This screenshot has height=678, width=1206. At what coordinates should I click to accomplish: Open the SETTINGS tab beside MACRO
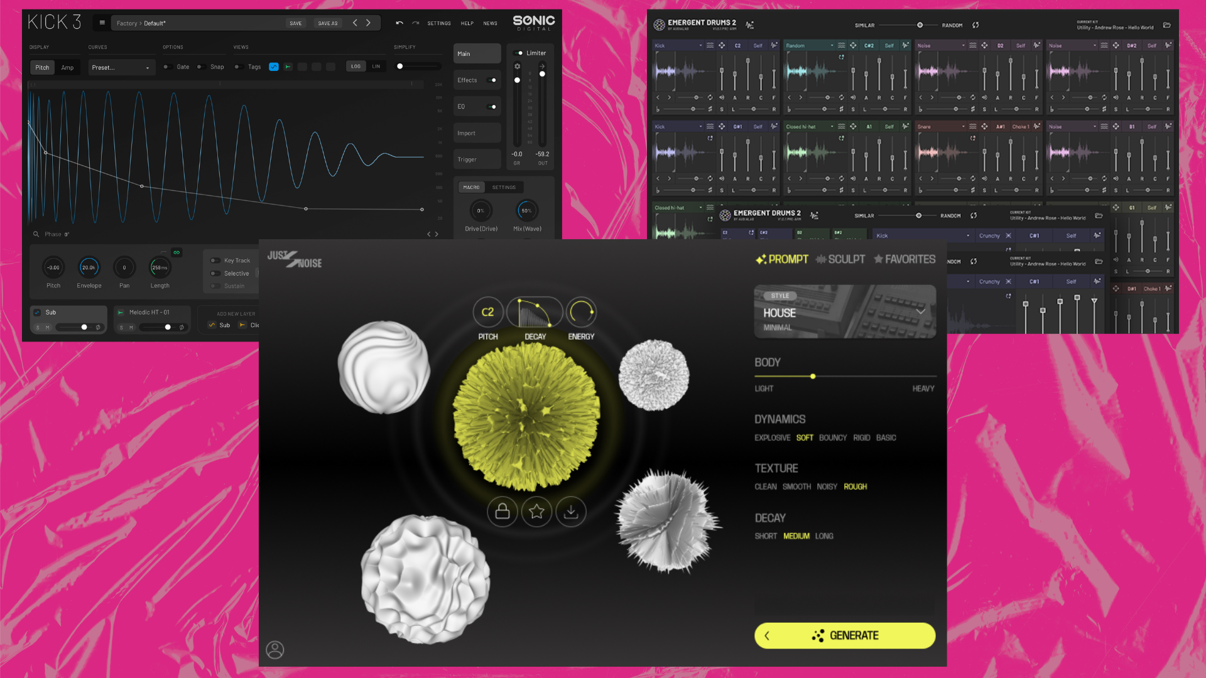pyautogui.click(x=504, y=187)
